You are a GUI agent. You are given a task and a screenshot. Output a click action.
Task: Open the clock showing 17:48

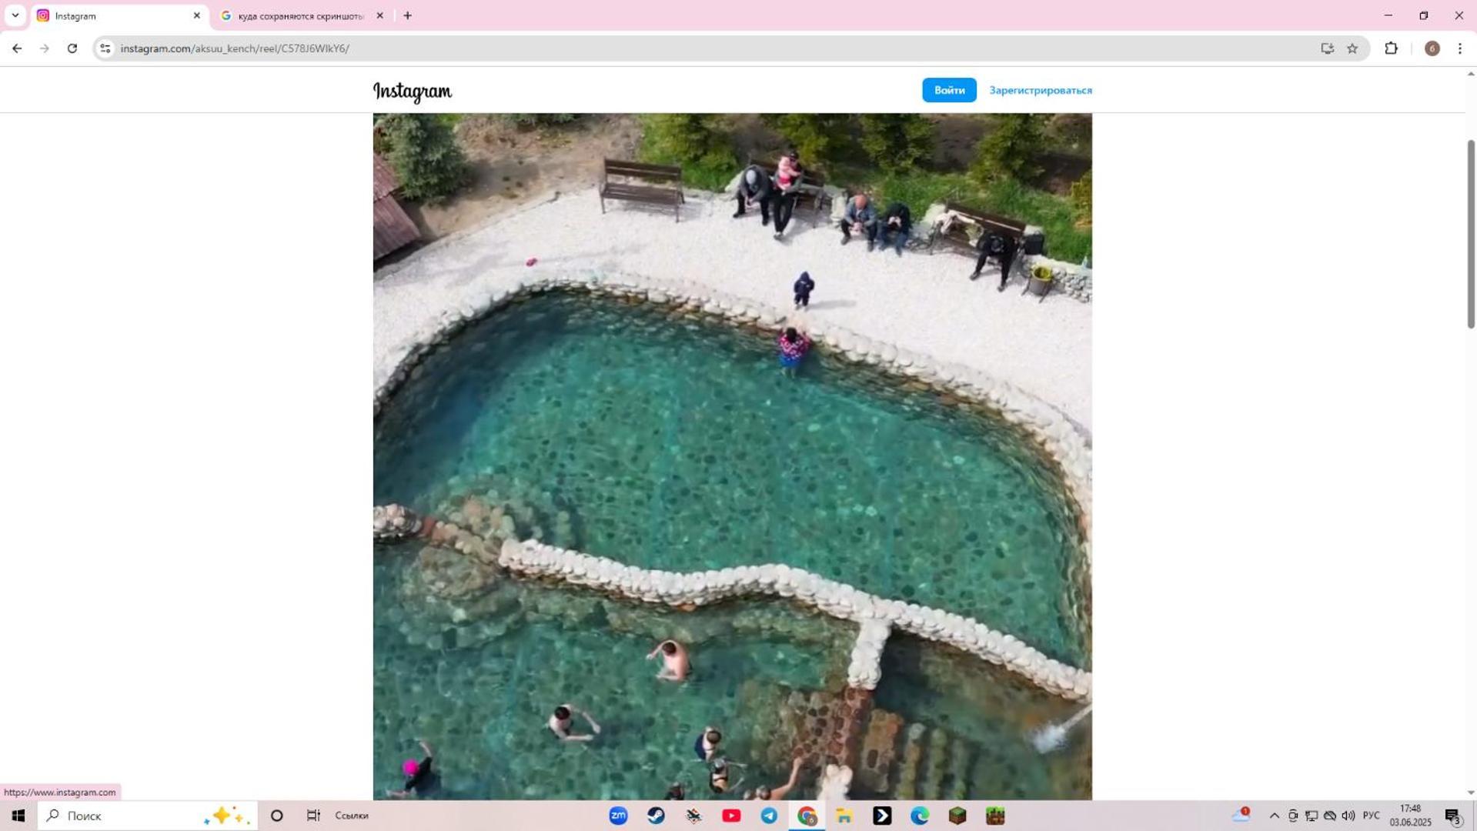click(1410, 816)
